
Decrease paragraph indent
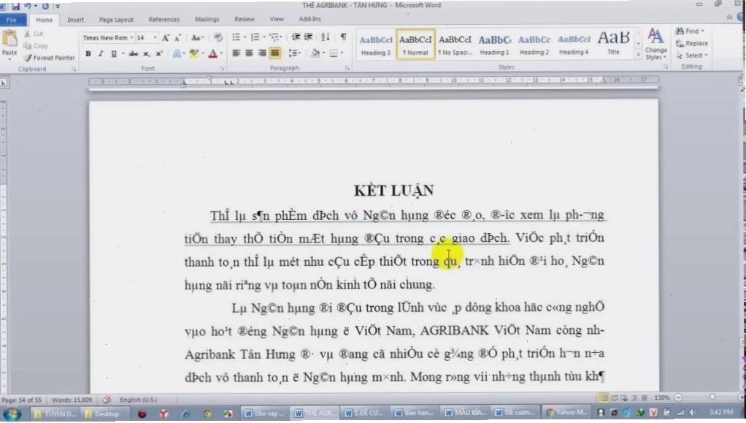coord(296,37)
